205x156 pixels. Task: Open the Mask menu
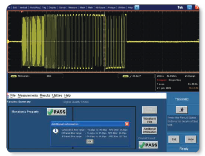coord(82,7)
